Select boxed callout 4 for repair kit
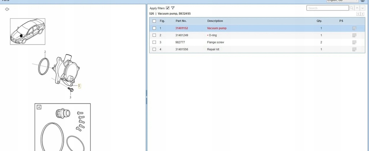This screenshot has height=151, width=369. tap(39, 107)
